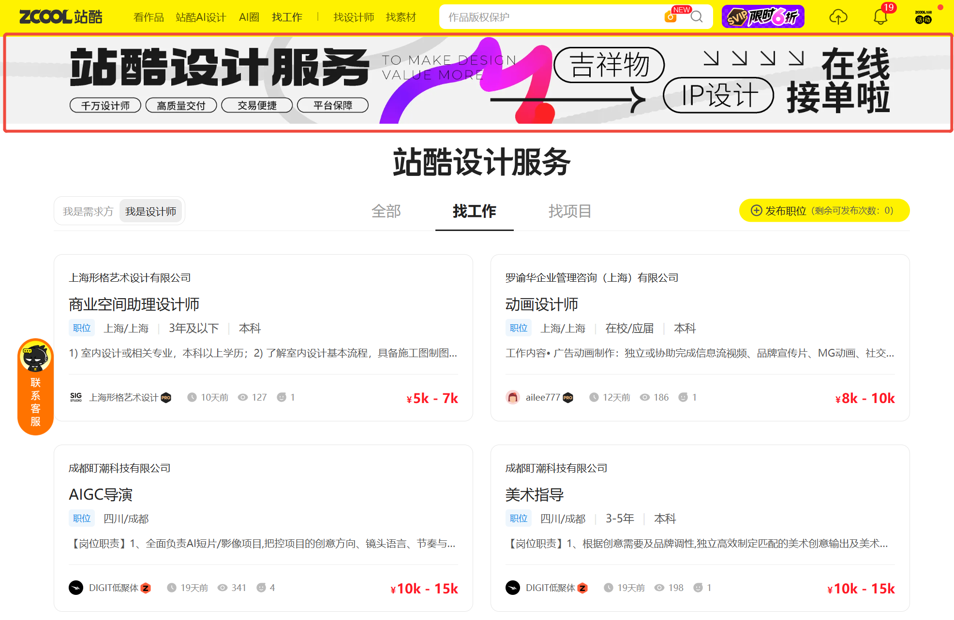This screenshot has height=620, width=954.
Task: Open the SVIP 限时6折 promotion
Action: pos(763,17)
